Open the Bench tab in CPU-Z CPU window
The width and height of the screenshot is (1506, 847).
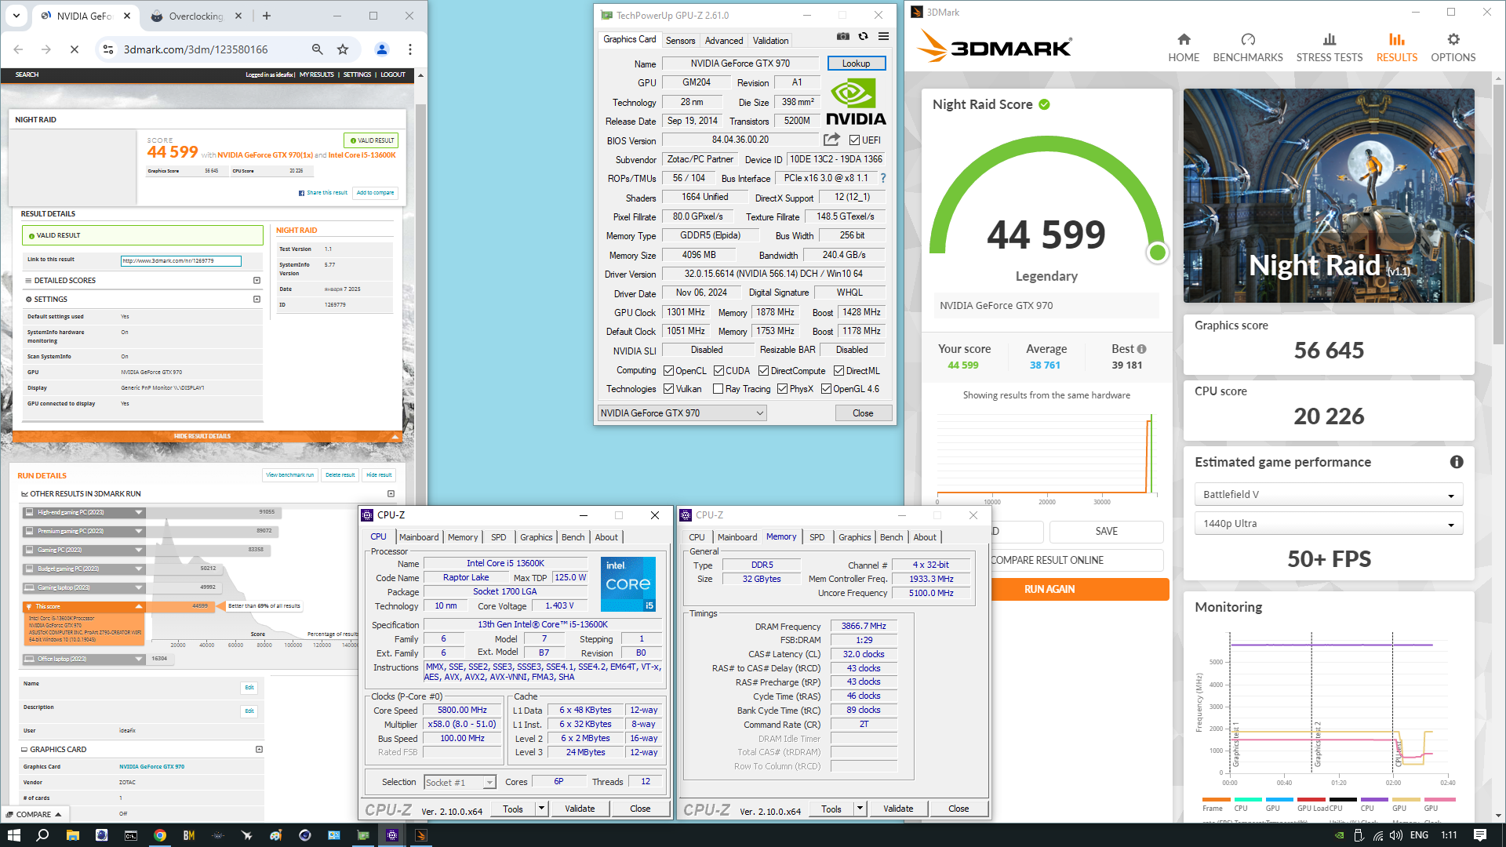(573, 537)
